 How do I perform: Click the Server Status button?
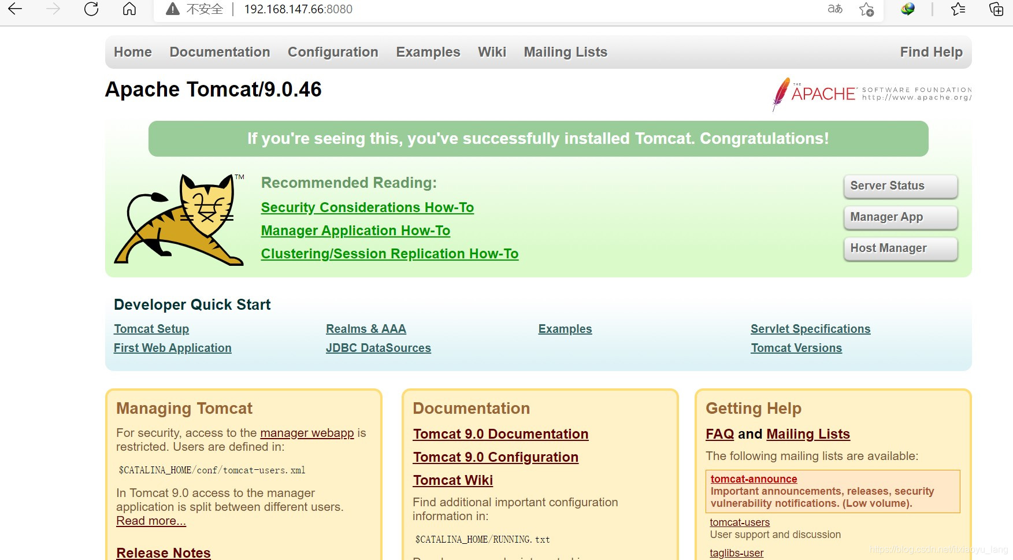pyautogui.click(x=900, y=186)
